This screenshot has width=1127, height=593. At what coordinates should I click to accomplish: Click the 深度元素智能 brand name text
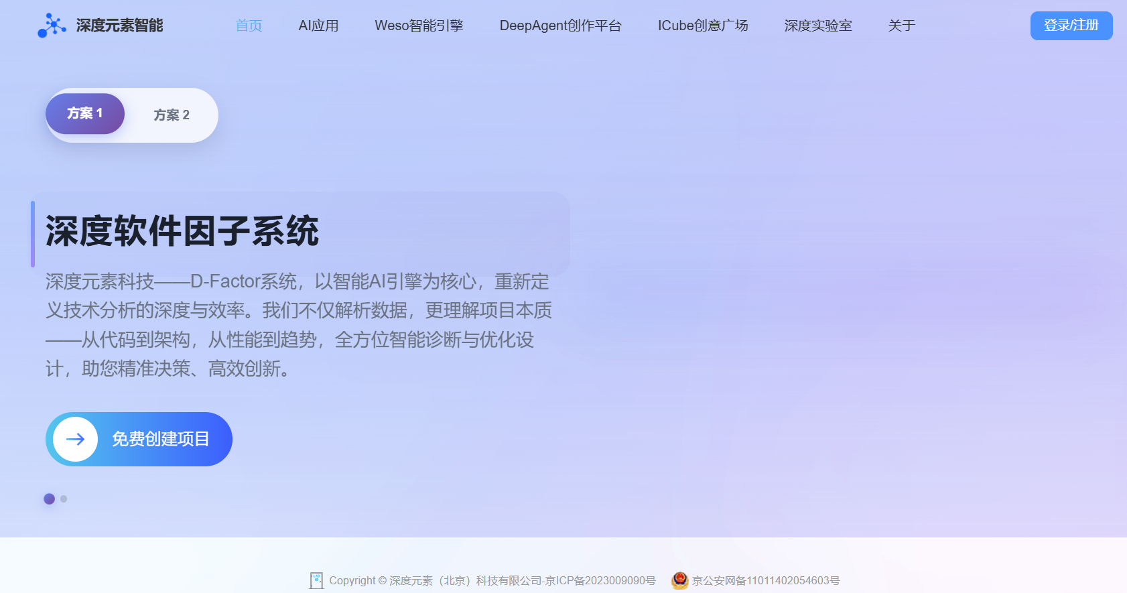pos(119,25)
